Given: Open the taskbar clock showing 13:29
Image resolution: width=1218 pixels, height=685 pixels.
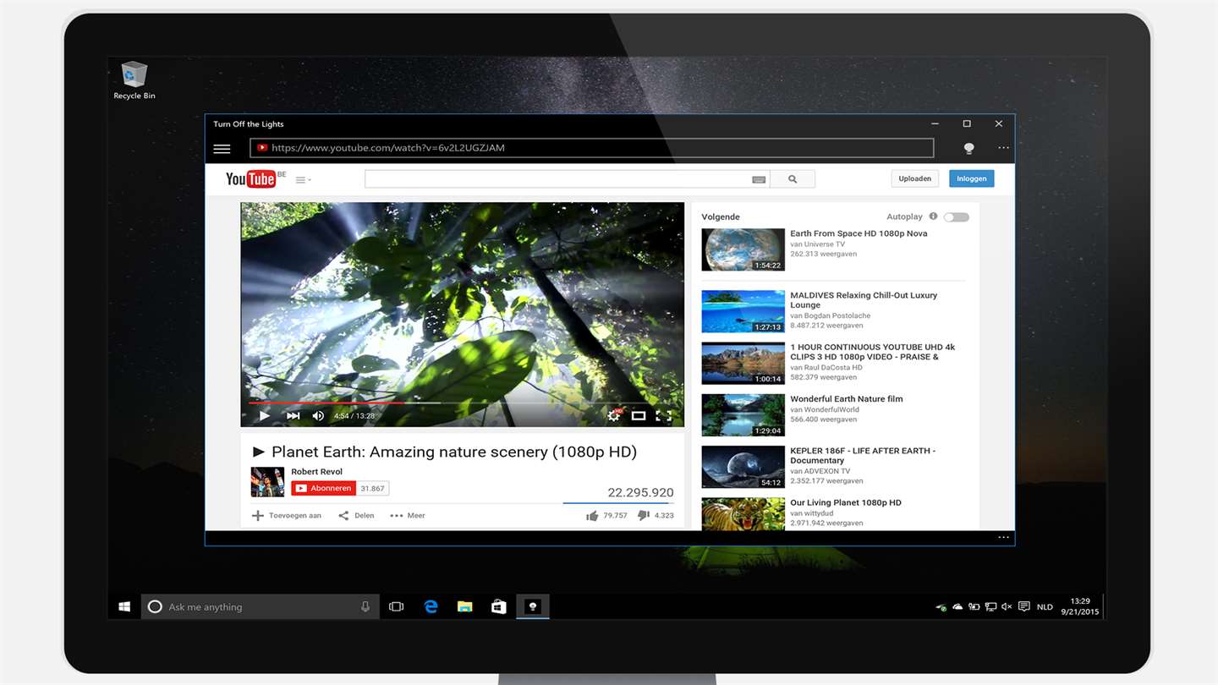Looking at the screenshot, I should [1080, 606].
